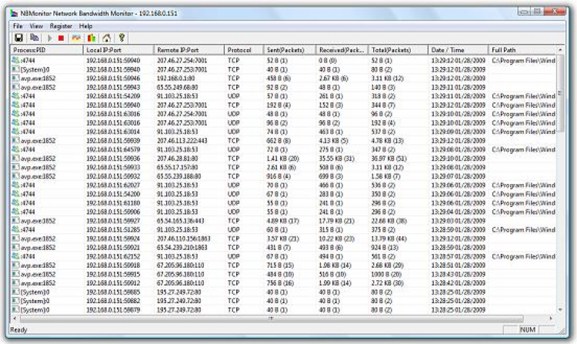Click the Ready status bar text
Viewport: 577px width, 344px height.
point(18,329)
